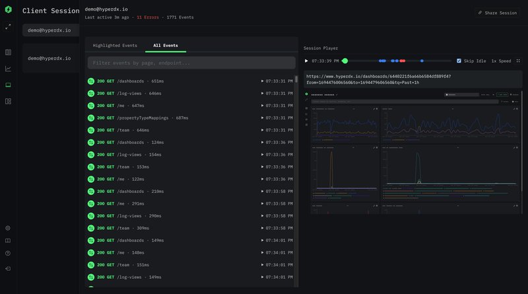Open the Dashboards icon in sidebar
This screenshot has height=294, width=528.
click(x=8, y=102)
